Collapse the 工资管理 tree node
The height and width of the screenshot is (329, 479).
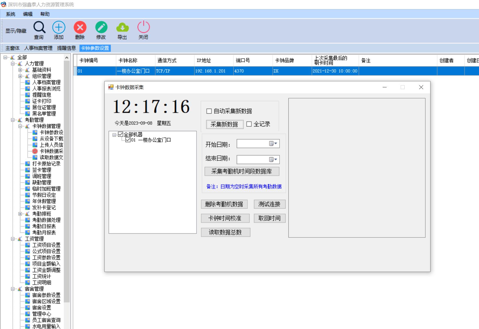(13, 239)
